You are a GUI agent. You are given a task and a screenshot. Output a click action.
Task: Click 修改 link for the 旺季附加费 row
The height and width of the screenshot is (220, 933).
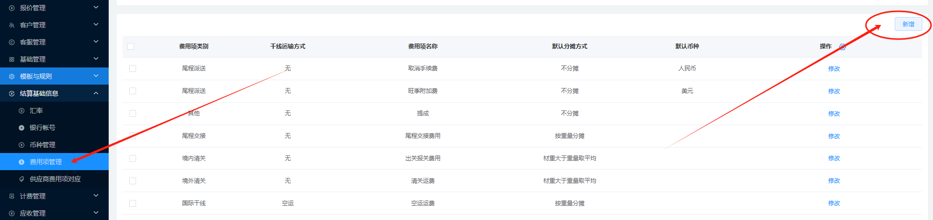point(834,91)
